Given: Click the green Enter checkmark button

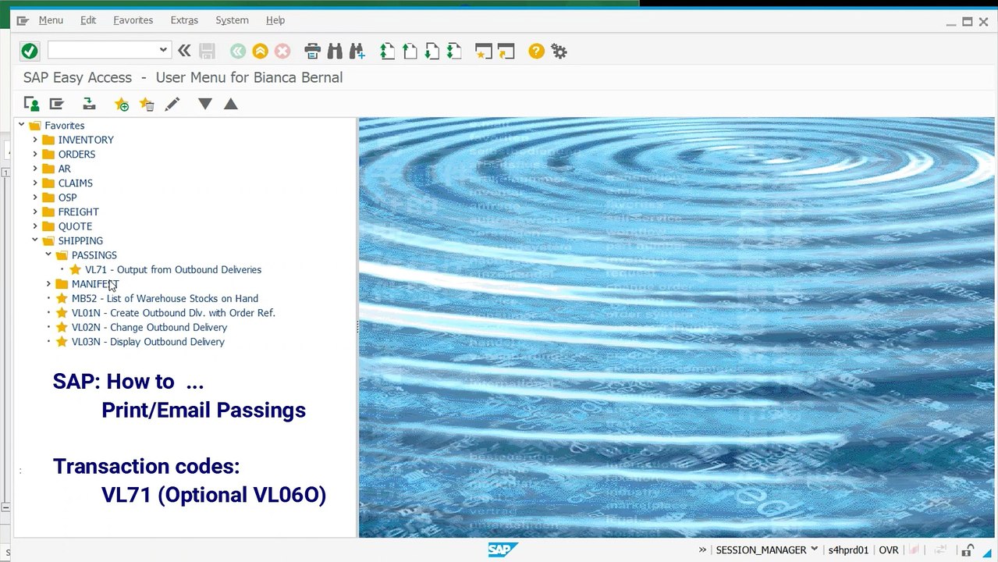Looking at the screenshot, I should pyautogui.click(x=30, y=52).
